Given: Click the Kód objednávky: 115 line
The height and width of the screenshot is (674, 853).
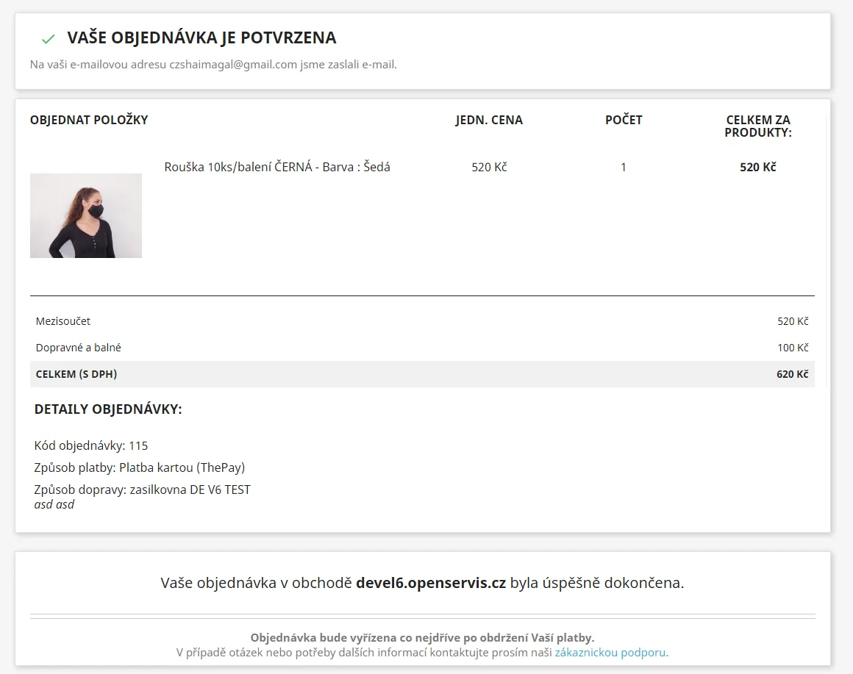Looking at the screenshot, I should 91,445.
